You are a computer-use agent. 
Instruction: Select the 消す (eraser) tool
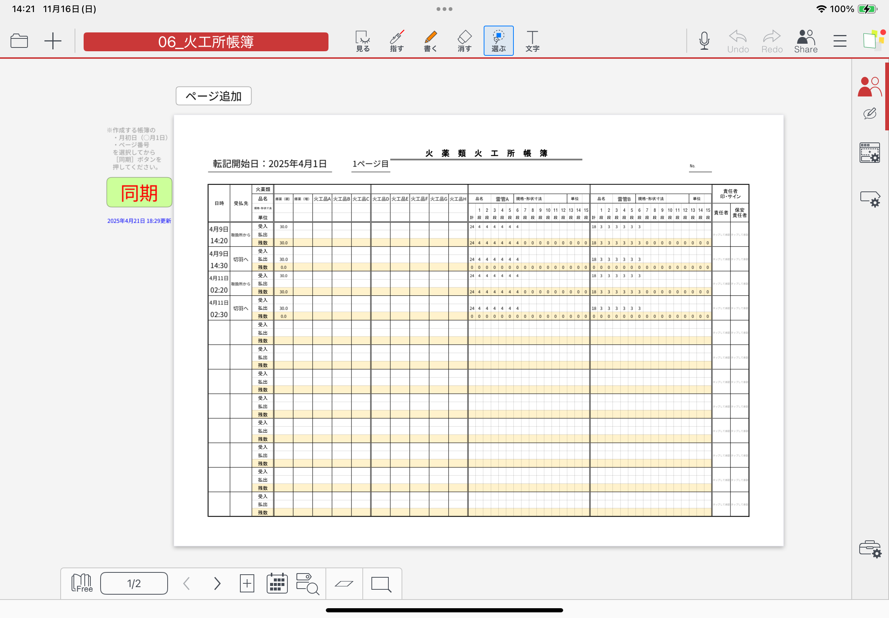(464, 41)
